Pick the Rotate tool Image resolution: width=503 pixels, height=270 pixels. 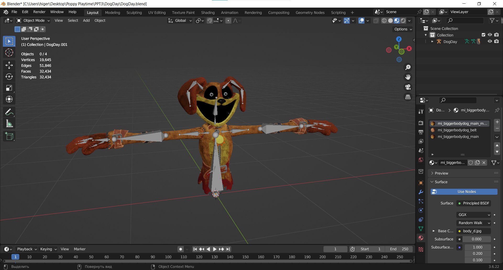click(9, 77)
